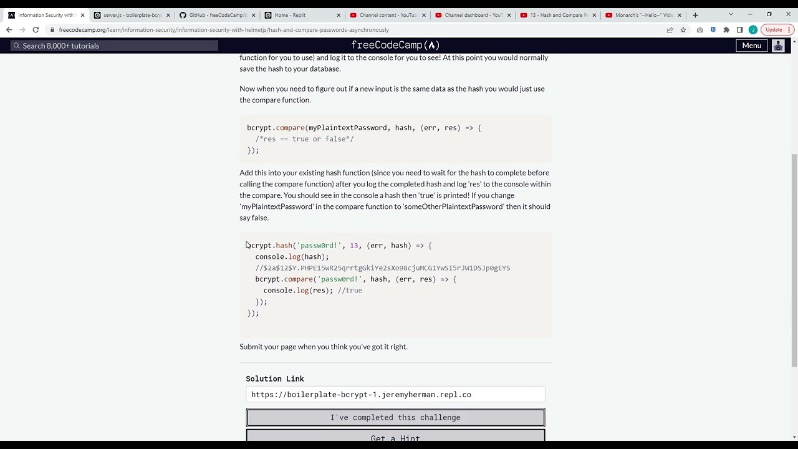This screenshot has width=798, height=449.
Task: Reload the freeCodeCamp page
Action: coord(36,30)
